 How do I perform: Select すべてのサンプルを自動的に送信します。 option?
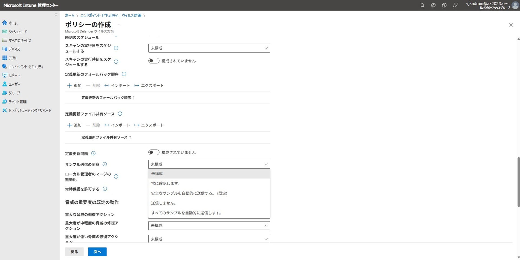[x=209, y=213]
